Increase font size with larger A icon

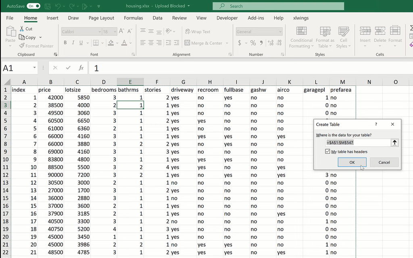121,31
